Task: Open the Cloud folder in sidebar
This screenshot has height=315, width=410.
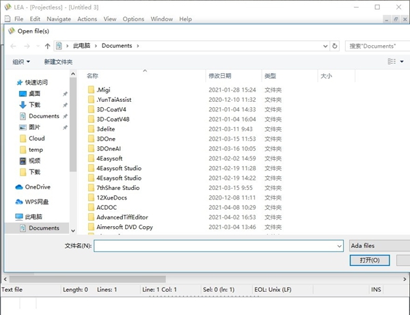Action: (x=36, y=138)
